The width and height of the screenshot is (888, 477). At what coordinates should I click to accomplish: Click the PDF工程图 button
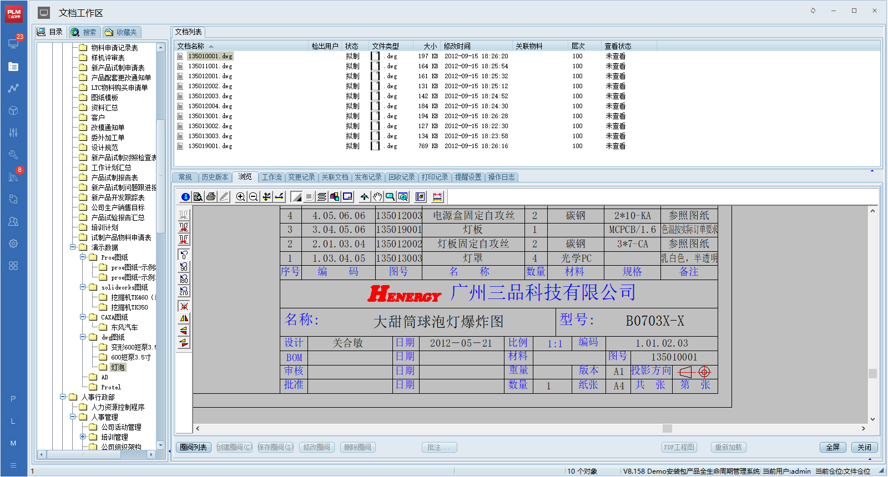click(x=679, y=447)
